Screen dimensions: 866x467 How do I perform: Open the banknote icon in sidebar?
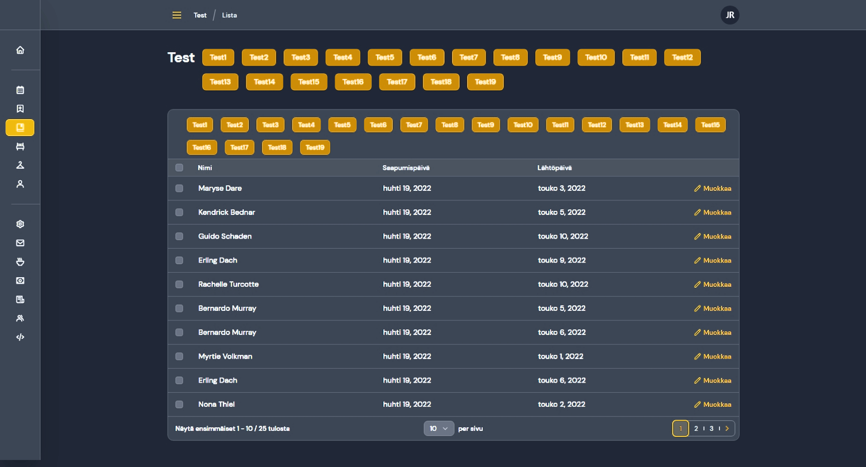[20, 281]
